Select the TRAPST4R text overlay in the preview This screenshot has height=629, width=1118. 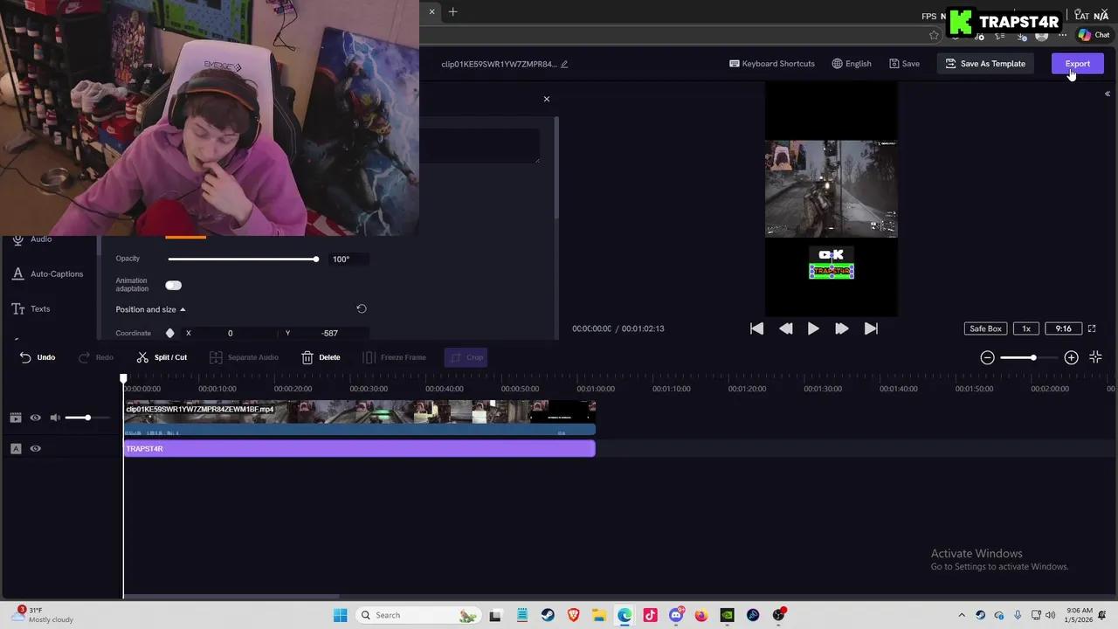click(x=832, y=272)
